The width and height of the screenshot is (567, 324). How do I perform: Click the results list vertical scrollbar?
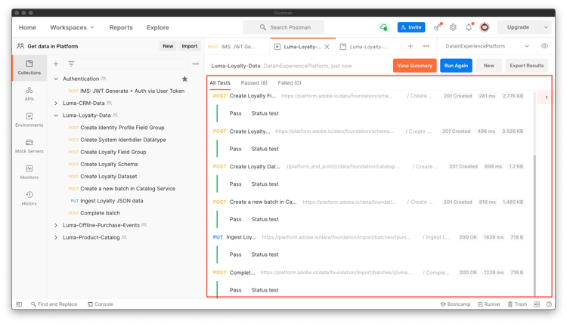click(x=534, y=224)
